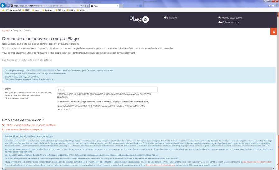This screenshot has width=279, height=170.
Task: Close the Plage browser tab
Action: click(117, 6)
